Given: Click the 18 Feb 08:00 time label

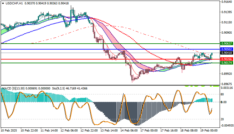Looking at the screenshot, I should [x=189, y=131].
